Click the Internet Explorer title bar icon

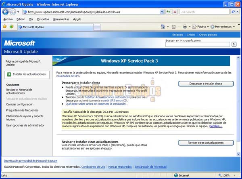coord(3,4)
